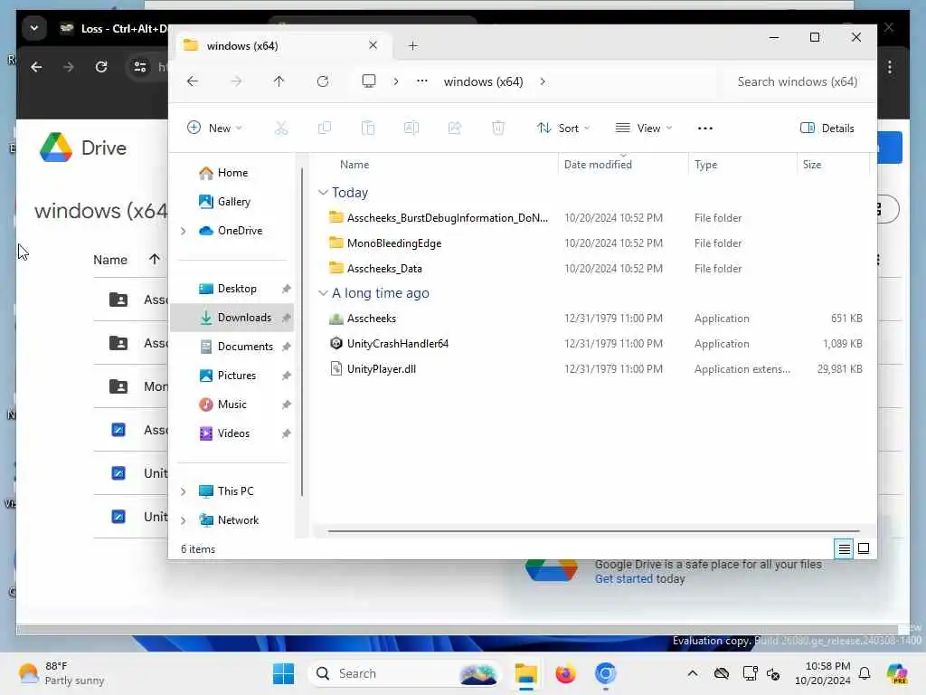Click the Name sort arrow in Drive

[x=154, y=260]
